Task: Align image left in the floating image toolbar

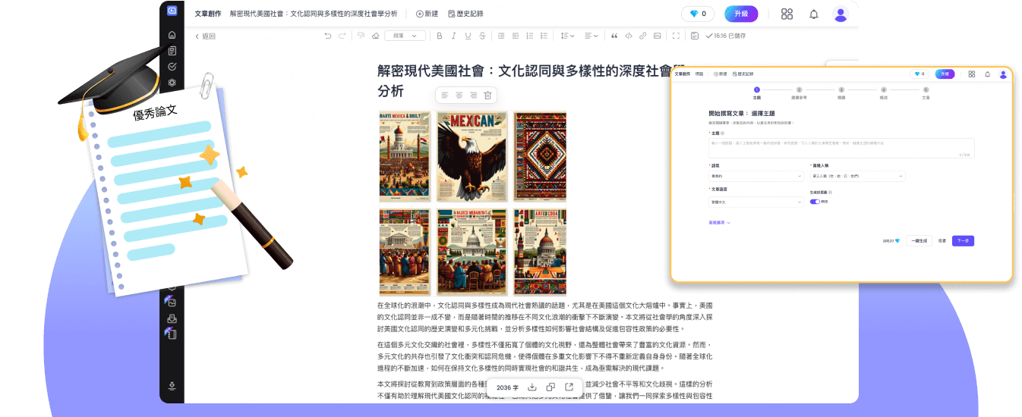Action: coord(445,96)
